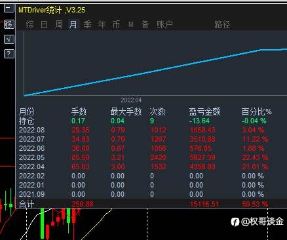This screenshot has width=287, height=240.
Task: Click the 0.17 position lots value
Action: [x=78, y=121]
